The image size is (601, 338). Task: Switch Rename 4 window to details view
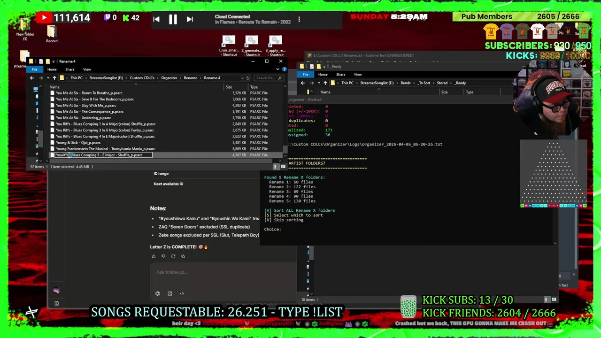(277, 167)
